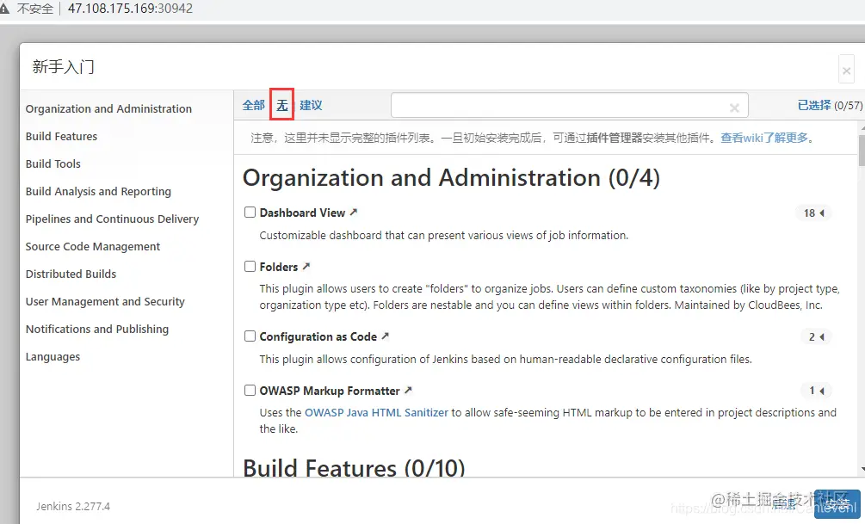Click Dashboard View plugin name

pos(302,213)
